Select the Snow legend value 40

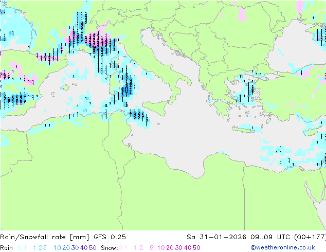point(188,248)
